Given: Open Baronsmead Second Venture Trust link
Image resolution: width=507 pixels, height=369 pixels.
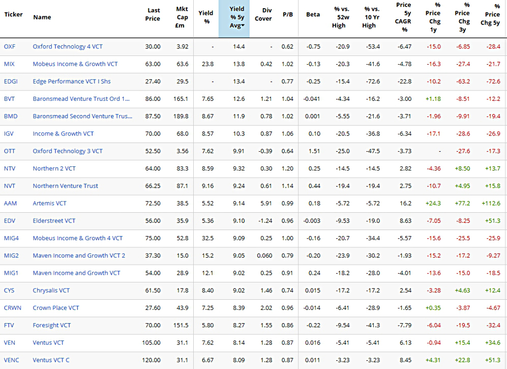Looking at the screenshot, I should (82, 117).
